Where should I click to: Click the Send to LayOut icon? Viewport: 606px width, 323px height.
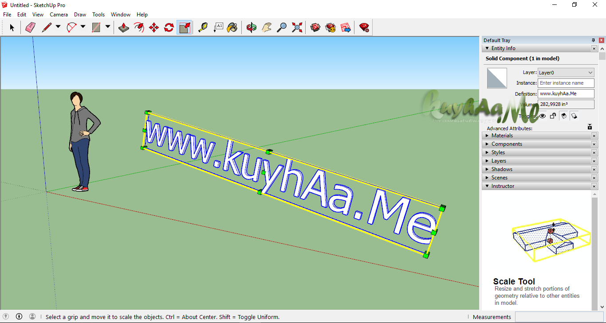(x=346, y=27)
